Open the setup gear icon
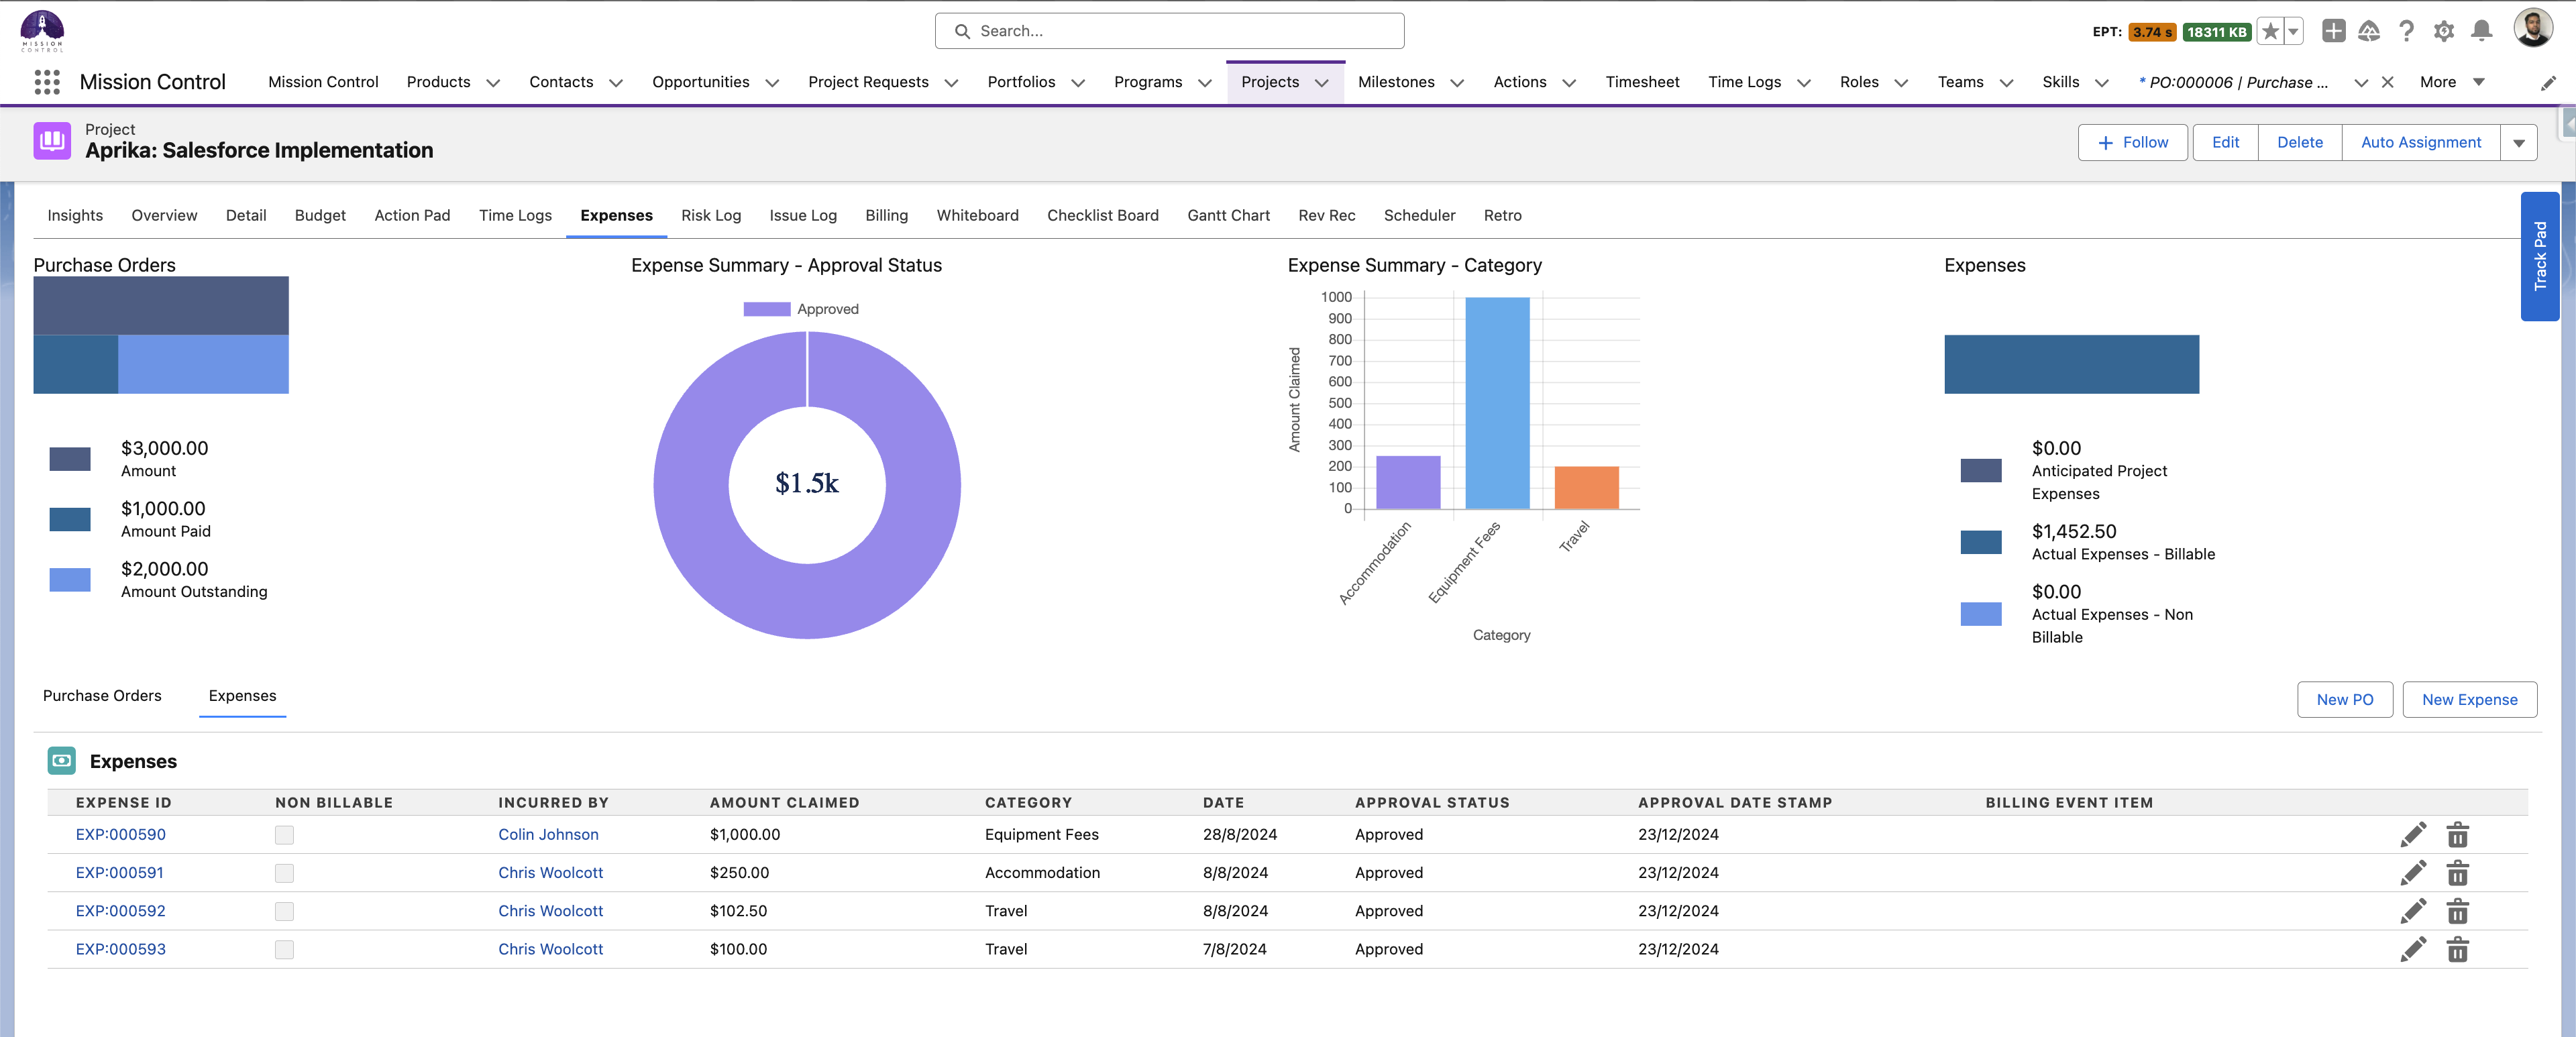 [2444, 31]
